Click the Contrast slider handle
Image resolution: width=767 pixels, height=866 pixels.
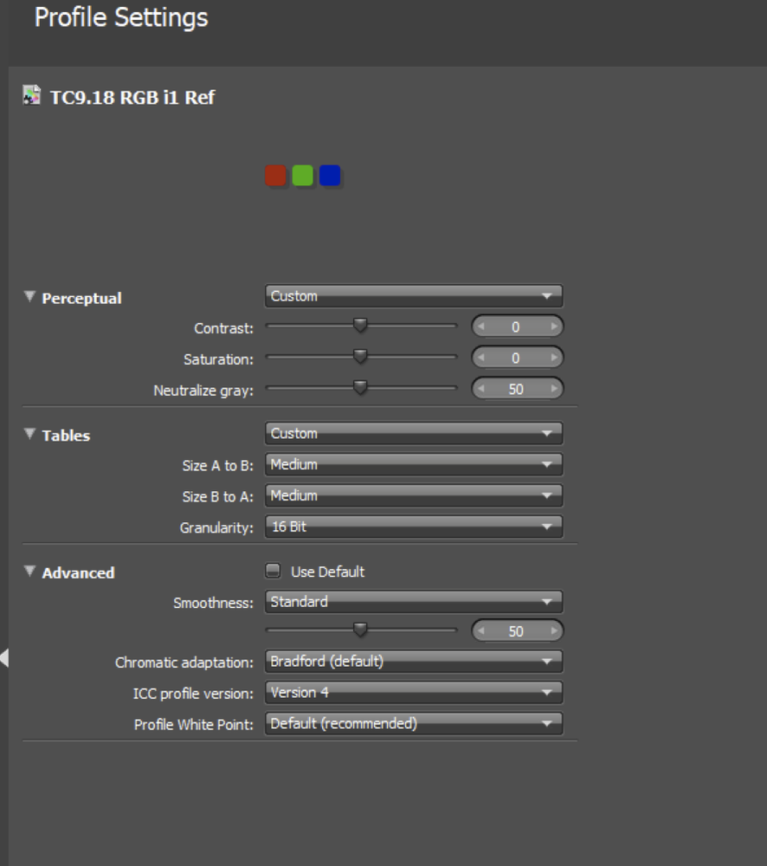coord(361,326)
